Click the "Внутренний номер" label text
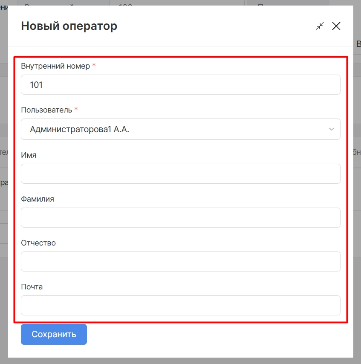Viewport: 361px width, 364px height. pyautogui.click(x=55, y=66)
